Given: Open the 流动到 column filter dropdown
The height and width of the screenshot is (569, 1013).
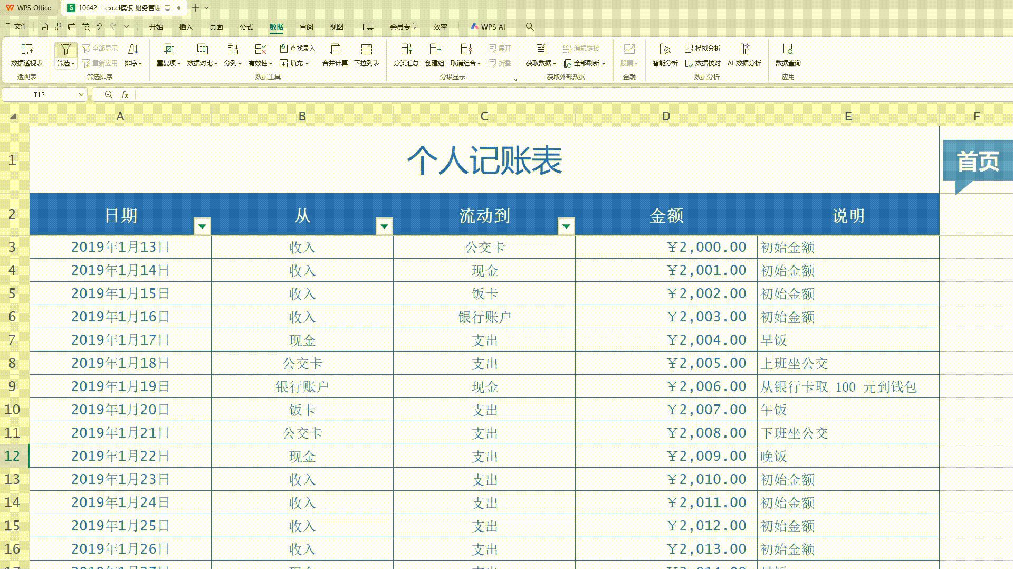Looking at the screenshot, I should [566, 226].
